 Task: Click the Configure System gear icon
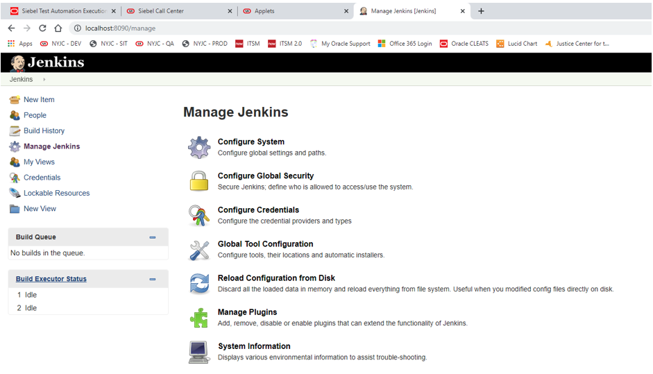point(199,147)
